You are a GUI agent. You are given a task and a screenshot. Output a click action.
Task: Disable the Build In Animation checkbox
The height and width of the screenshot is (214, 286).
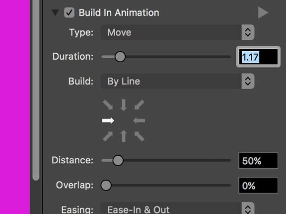coord(69,12)
